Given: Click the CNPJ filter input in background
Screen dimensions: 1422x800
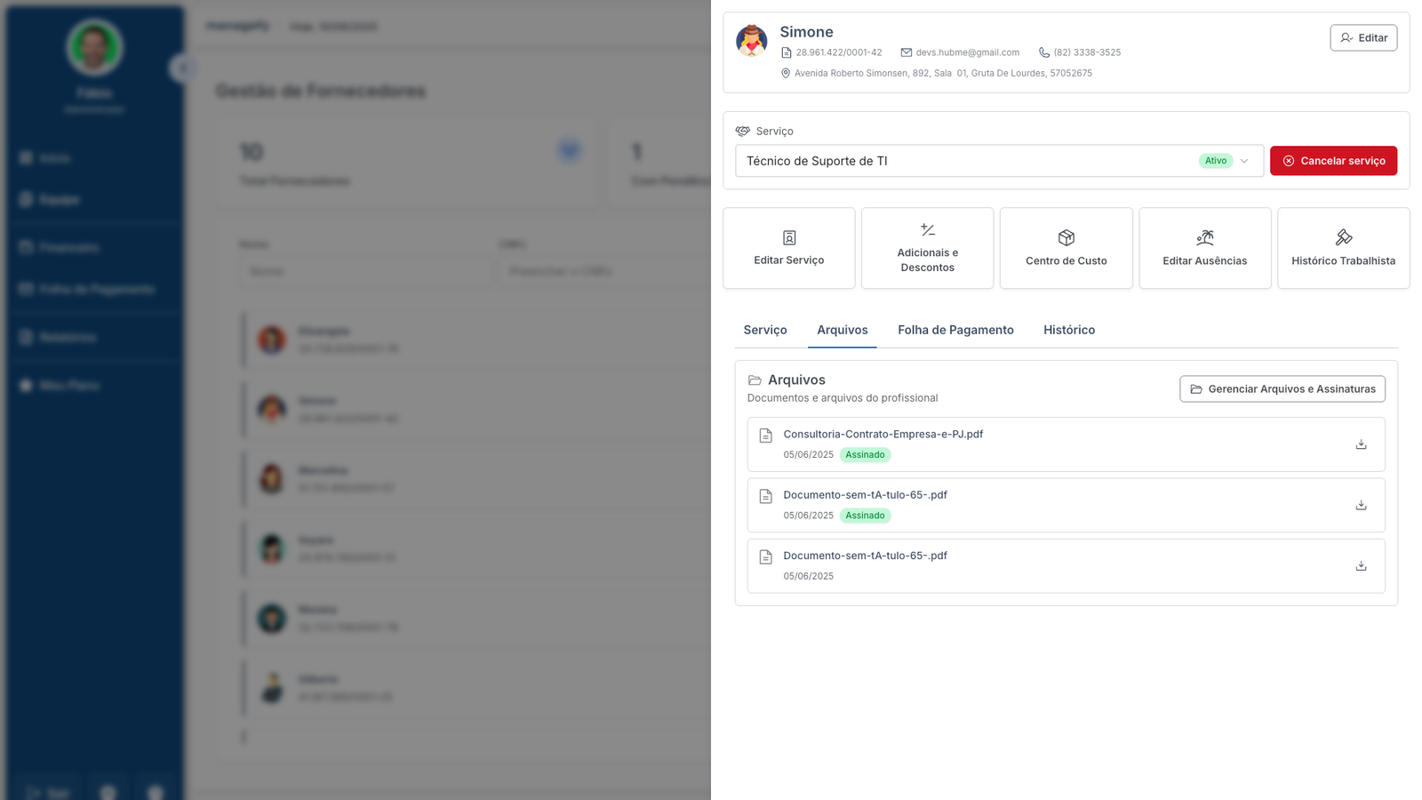Looking at the screenshot, I should pos(604,271).
